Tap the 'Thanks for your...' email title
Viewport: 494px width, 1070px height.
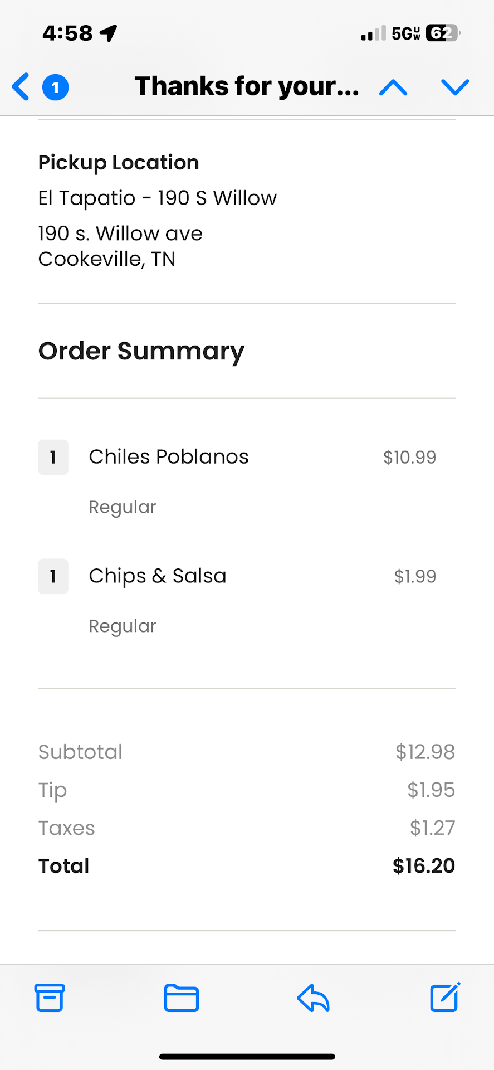click(247, 86)
